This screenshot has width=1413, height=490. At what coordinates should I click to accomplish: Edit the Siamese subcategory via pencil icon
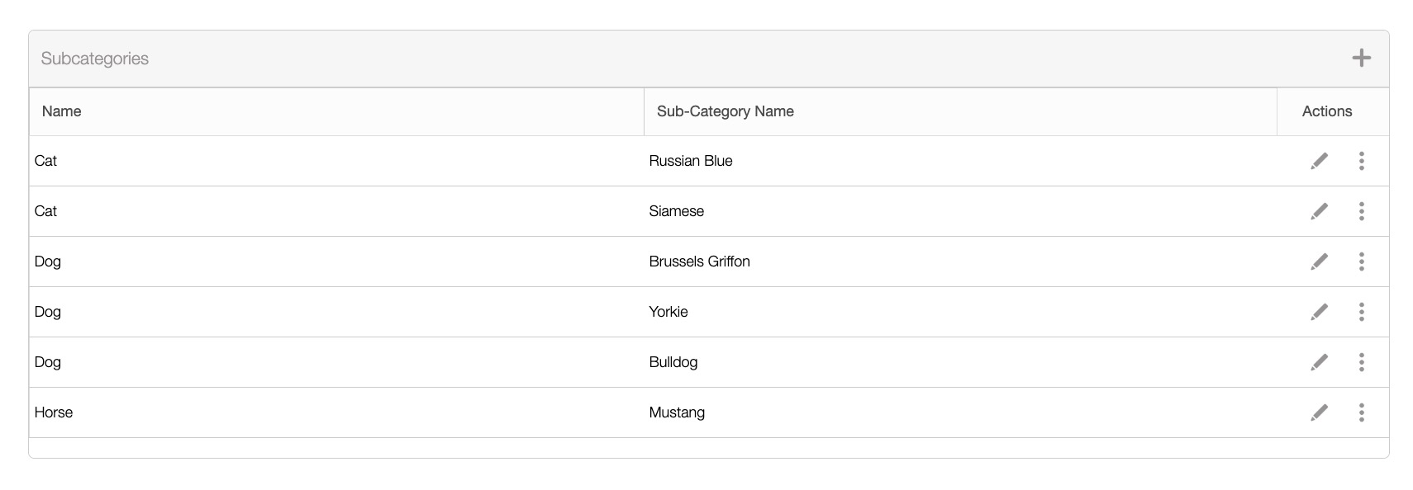(x=1320, y=211)
